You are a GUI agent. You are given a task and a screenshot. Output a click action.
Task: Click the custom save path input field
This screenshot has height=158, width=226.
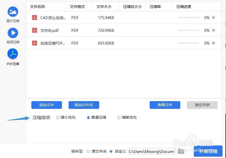(x=151, y=151)
